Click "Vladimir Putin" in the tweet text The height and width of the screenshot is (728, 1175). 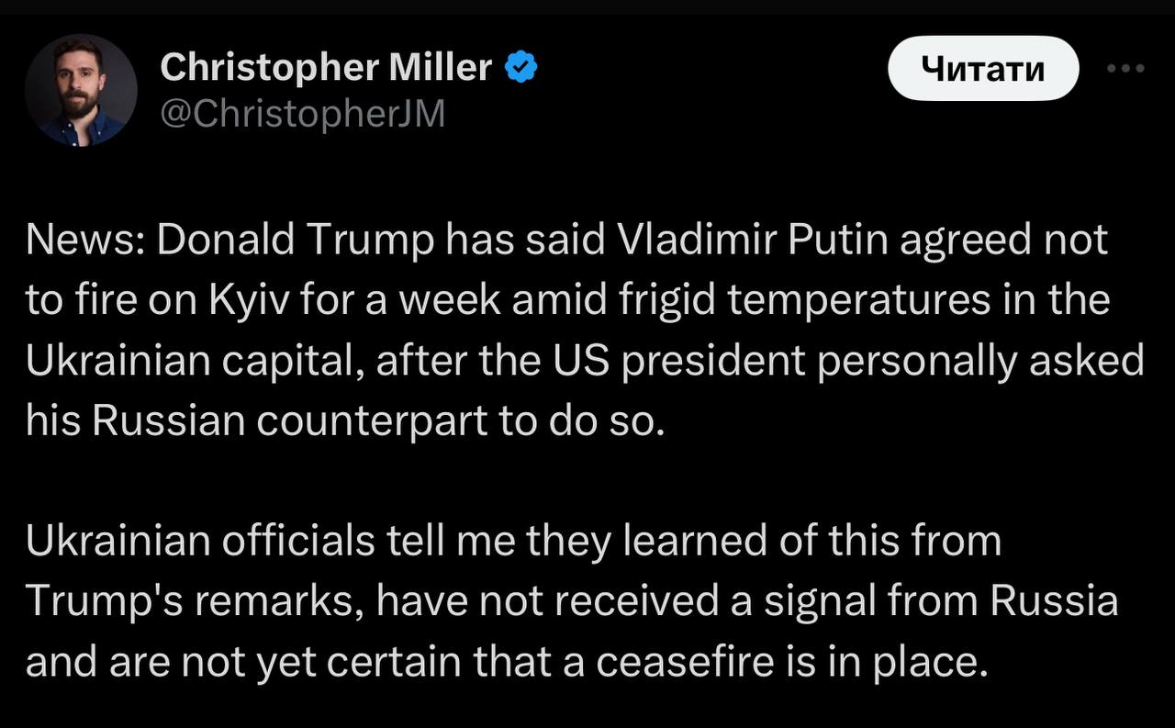pos(746,241)
